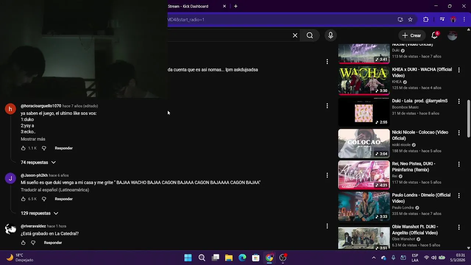Open Microsoft Edge from the taskbar
Screen dimensions: 471x265
coord(242,258)
